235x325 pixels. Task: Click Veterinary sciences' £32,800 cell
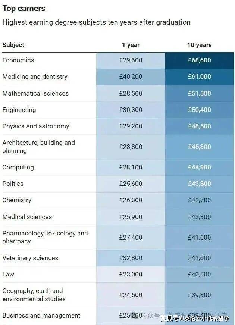coord(131,258)
